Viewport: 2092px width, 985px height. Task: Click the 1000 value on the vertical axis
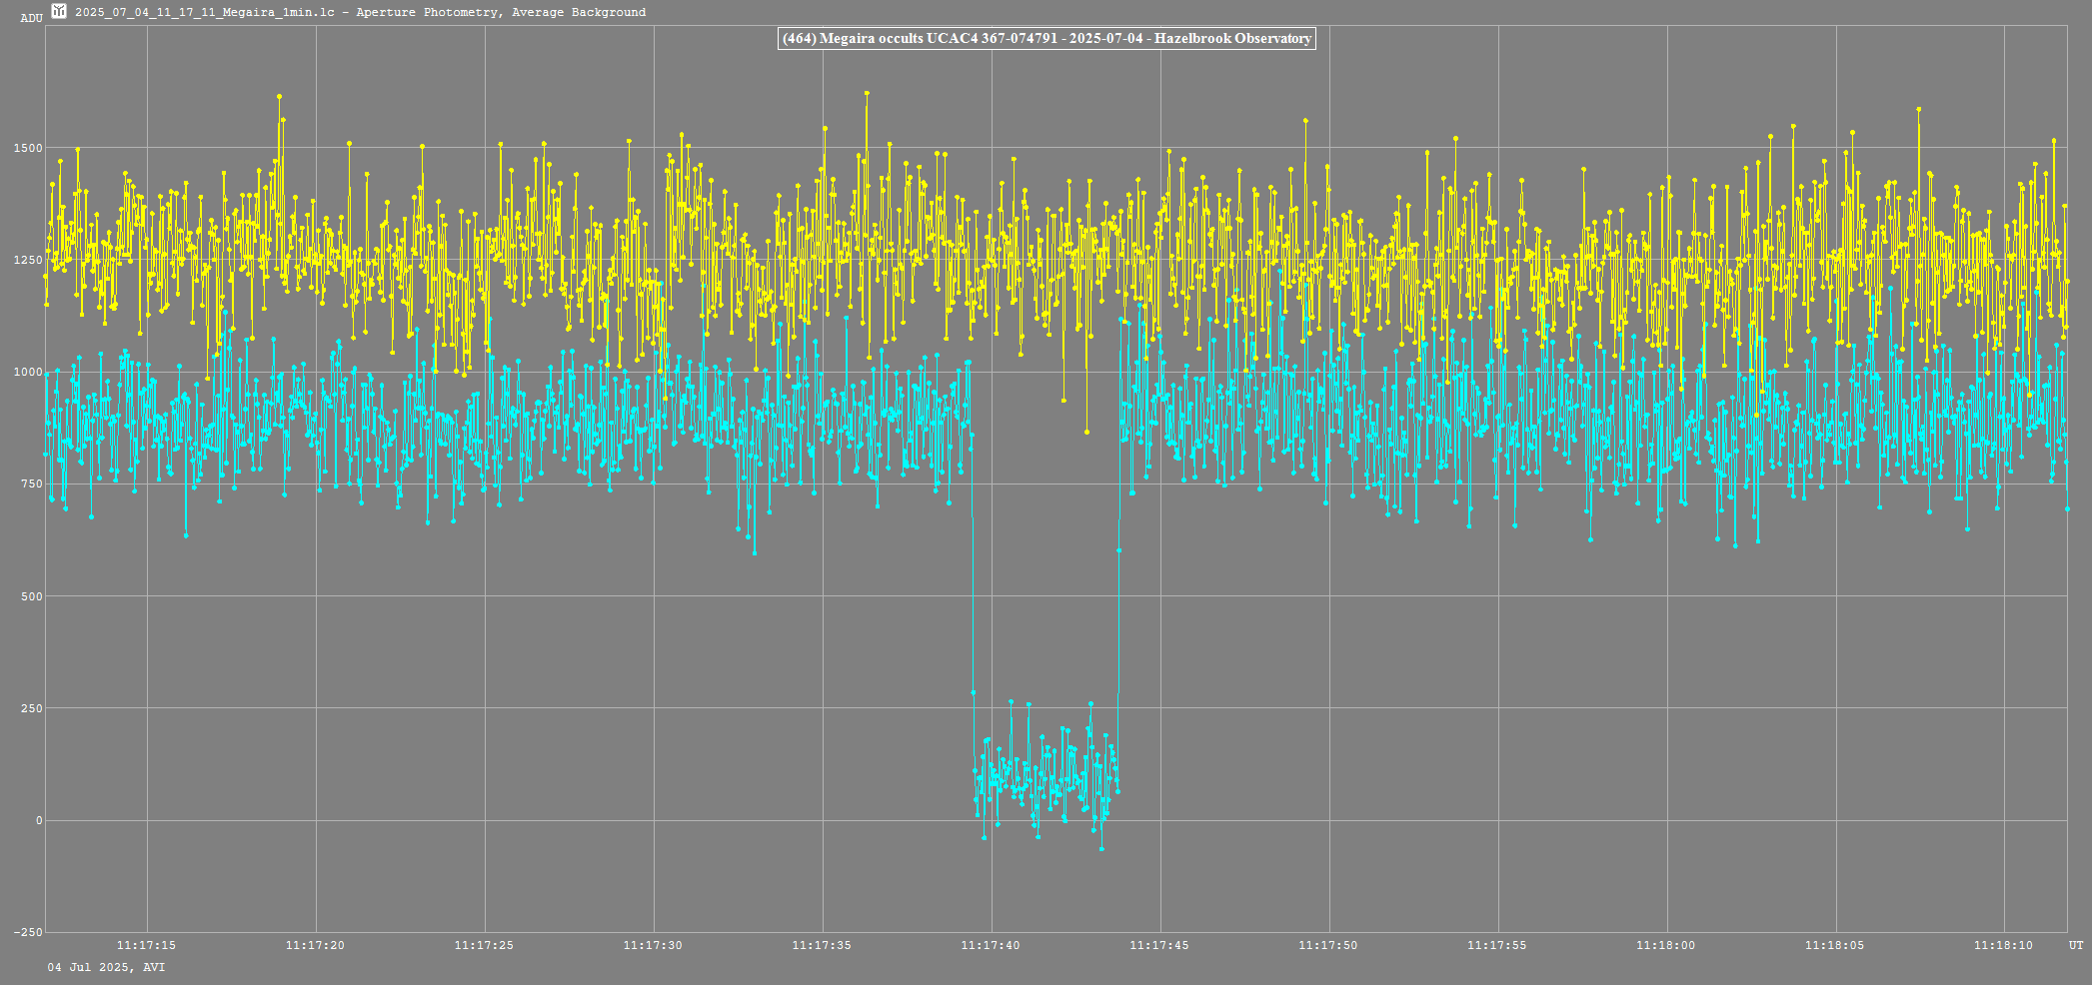pos(28,372)
